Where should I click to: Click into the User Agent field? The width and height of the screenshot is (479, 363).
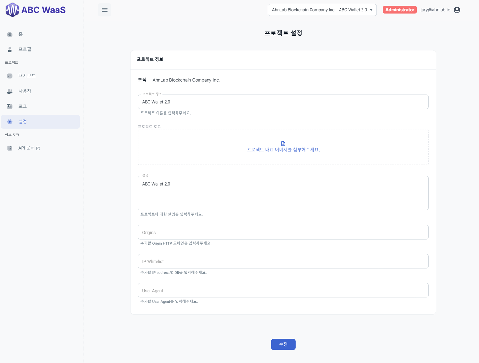pos(283,290)
